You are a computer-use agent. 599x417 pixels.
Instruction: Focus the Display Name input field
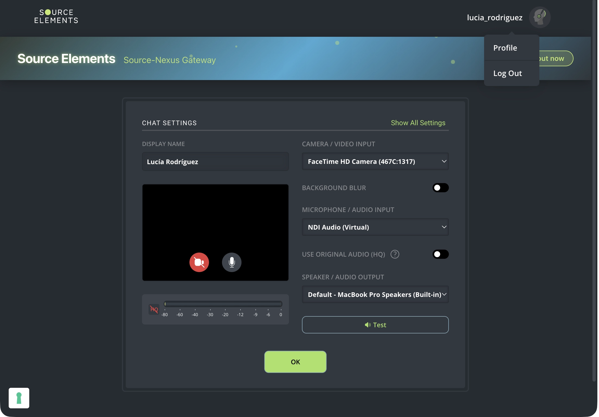tap(215, 162)
